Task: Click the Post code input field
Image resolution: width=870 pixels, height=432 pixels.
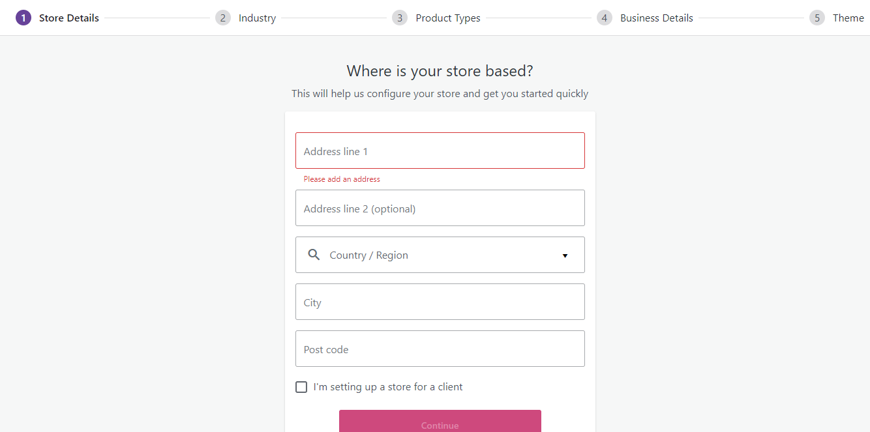Action: click(440, 349)
